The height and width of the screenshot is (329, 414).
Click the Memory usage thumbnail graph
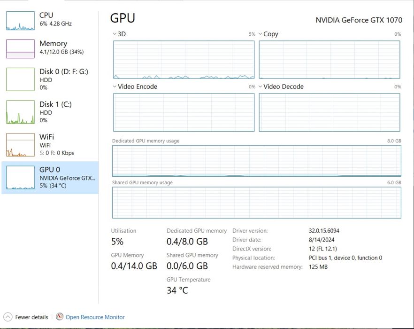[x=20, y=49]
